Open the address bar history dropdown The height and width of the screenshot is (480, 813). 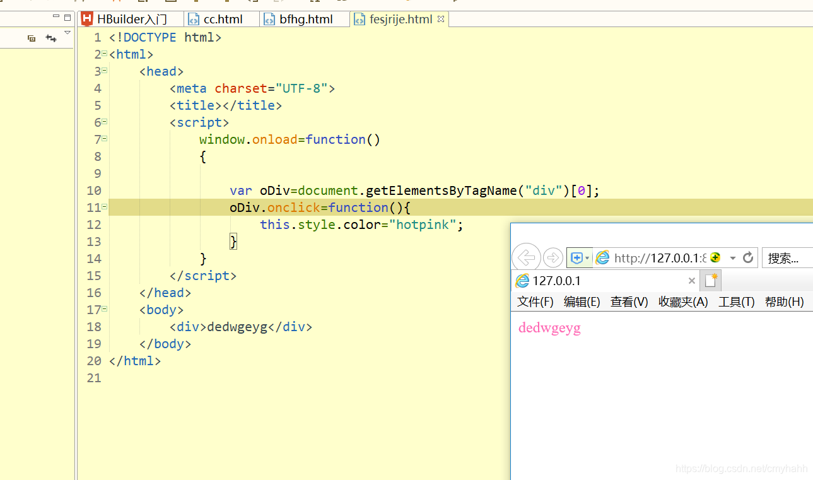tap(733, 258)
